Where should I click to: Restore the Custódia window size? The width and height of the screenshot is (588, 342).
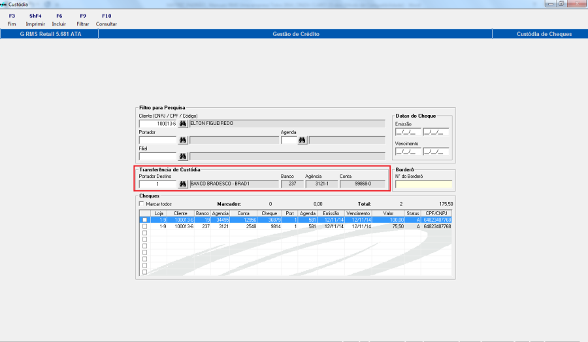(561, 4)
